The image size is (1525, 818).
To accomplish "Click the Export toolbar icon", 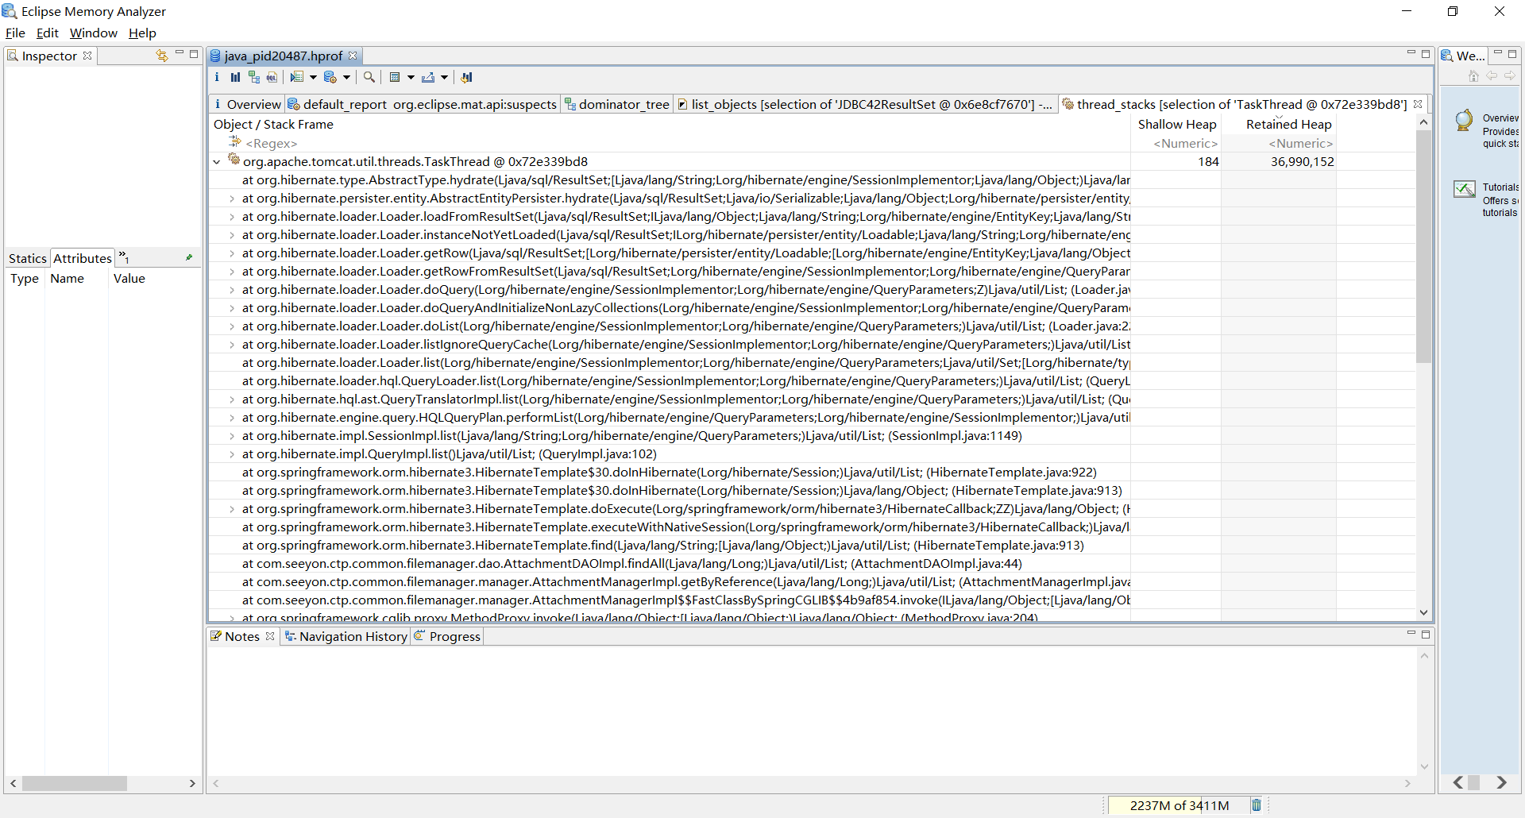I will click(428, 77).
